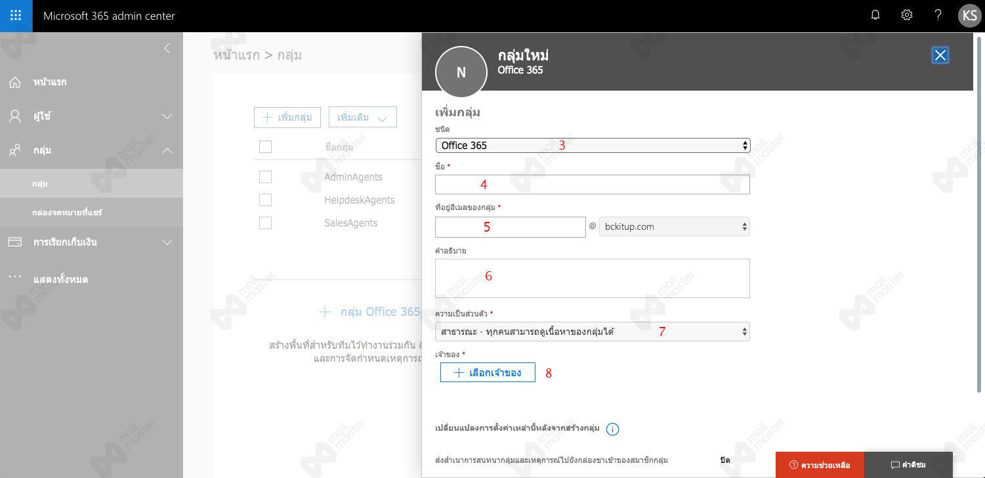Click the ชื่อกลุ่ม column header
This screenshot has height=478, width=985.
[339, 147]
